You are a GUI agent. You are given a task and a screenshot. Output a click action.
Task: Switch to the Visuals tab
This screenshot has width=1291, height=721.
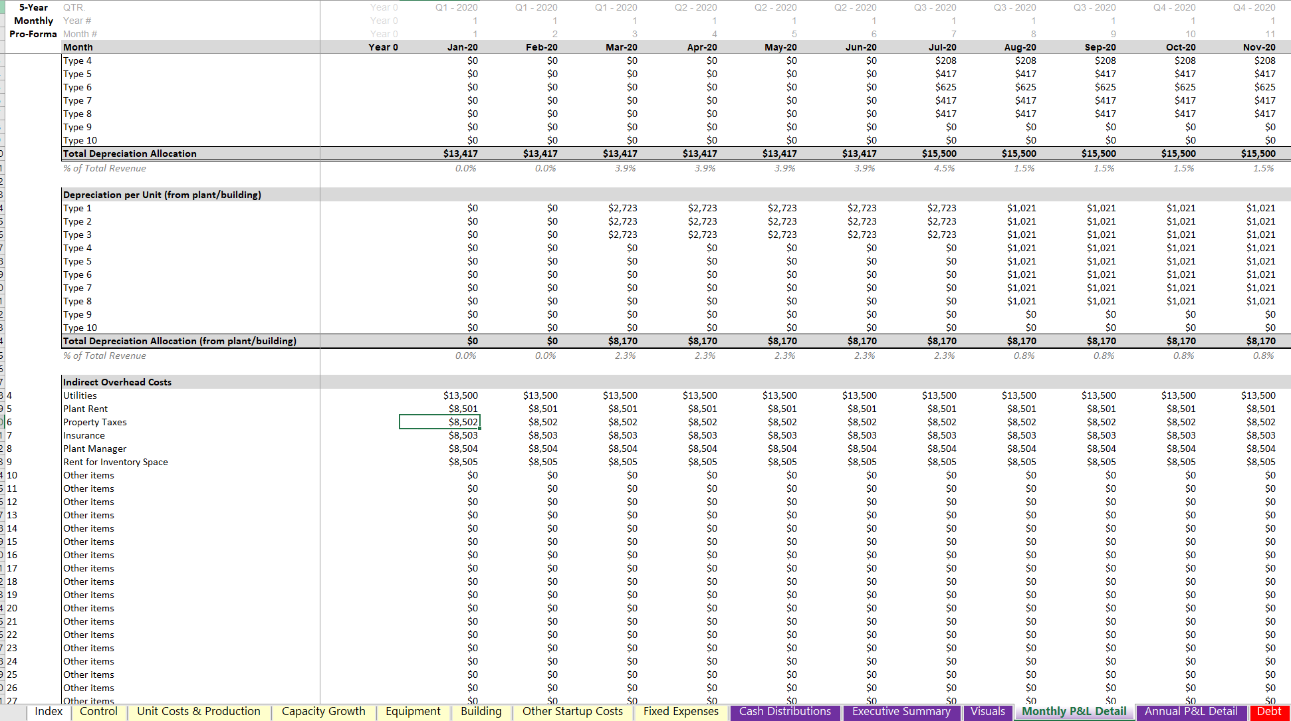coord(987,712)
